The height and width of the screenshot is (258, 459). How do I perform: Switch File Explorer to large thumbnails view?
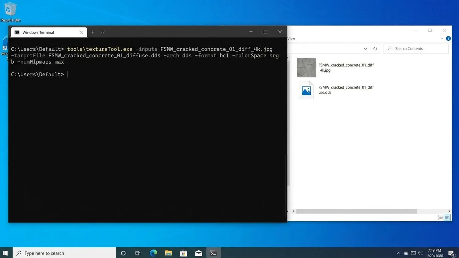click(447, 218)
